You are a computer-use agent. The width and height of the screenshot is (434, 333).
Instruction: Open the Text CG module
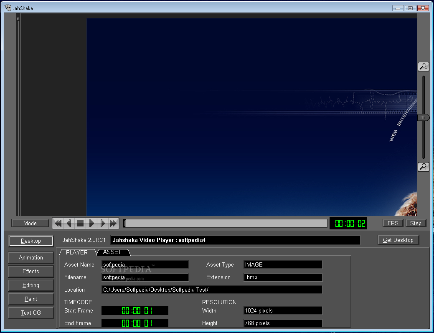[x=31, y=313]
